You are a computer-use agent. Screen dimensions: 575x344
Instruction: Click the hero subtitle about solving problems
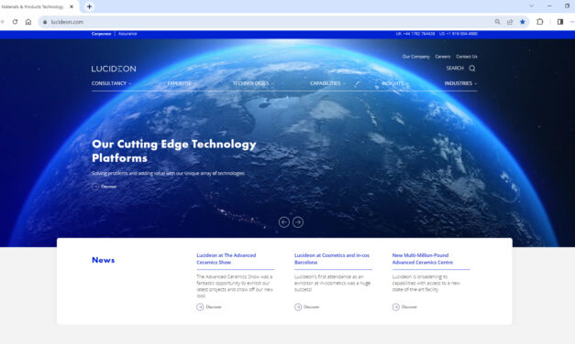(x=168, y=173)
